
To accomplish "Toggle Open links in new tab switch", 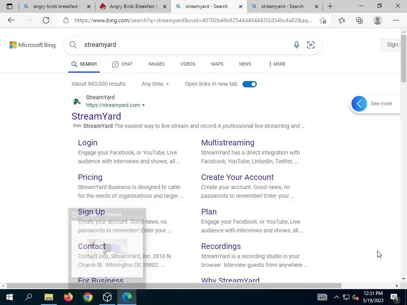I will 250,84.
